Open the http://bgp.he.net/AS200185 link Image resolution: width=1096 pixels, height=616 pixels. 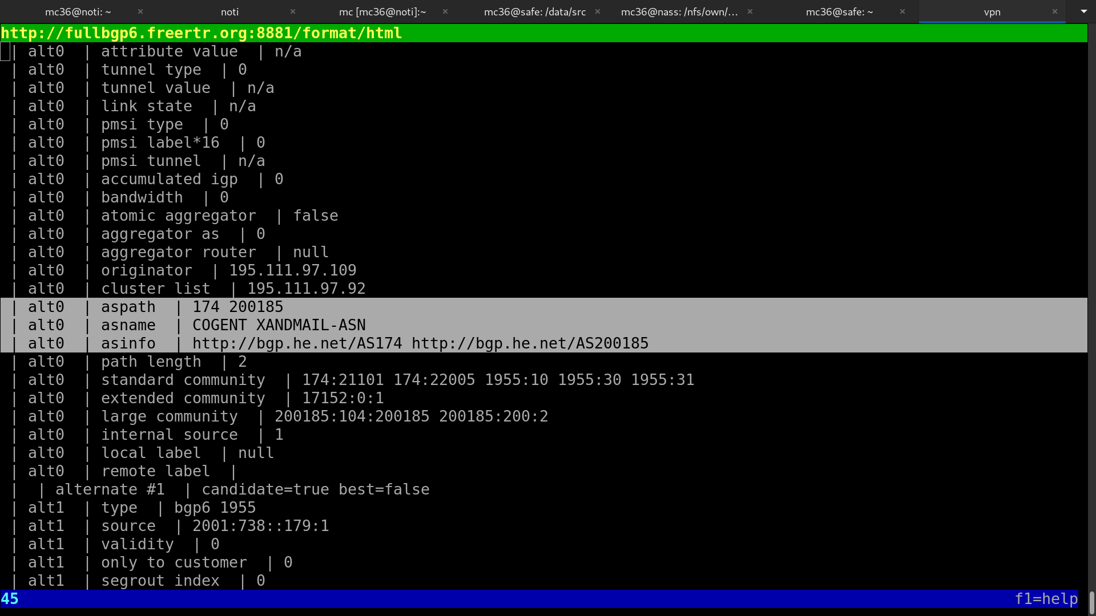(530, 343)
